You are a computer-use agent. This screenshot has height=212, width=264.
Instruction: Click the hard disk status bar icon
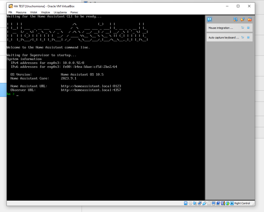(186, 203)
